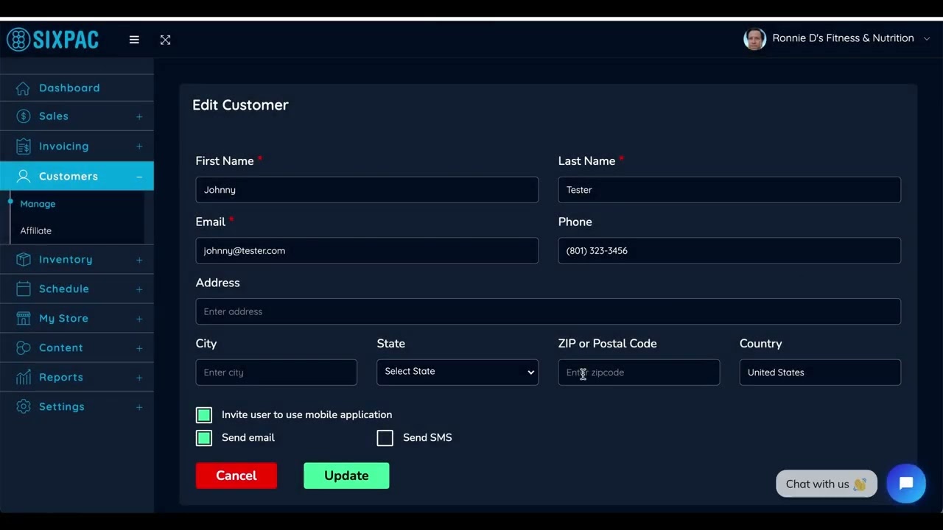The width and height of the screenshot is (943, 530).
Task: Open the Select State dropdown
Action: point(458,372)
